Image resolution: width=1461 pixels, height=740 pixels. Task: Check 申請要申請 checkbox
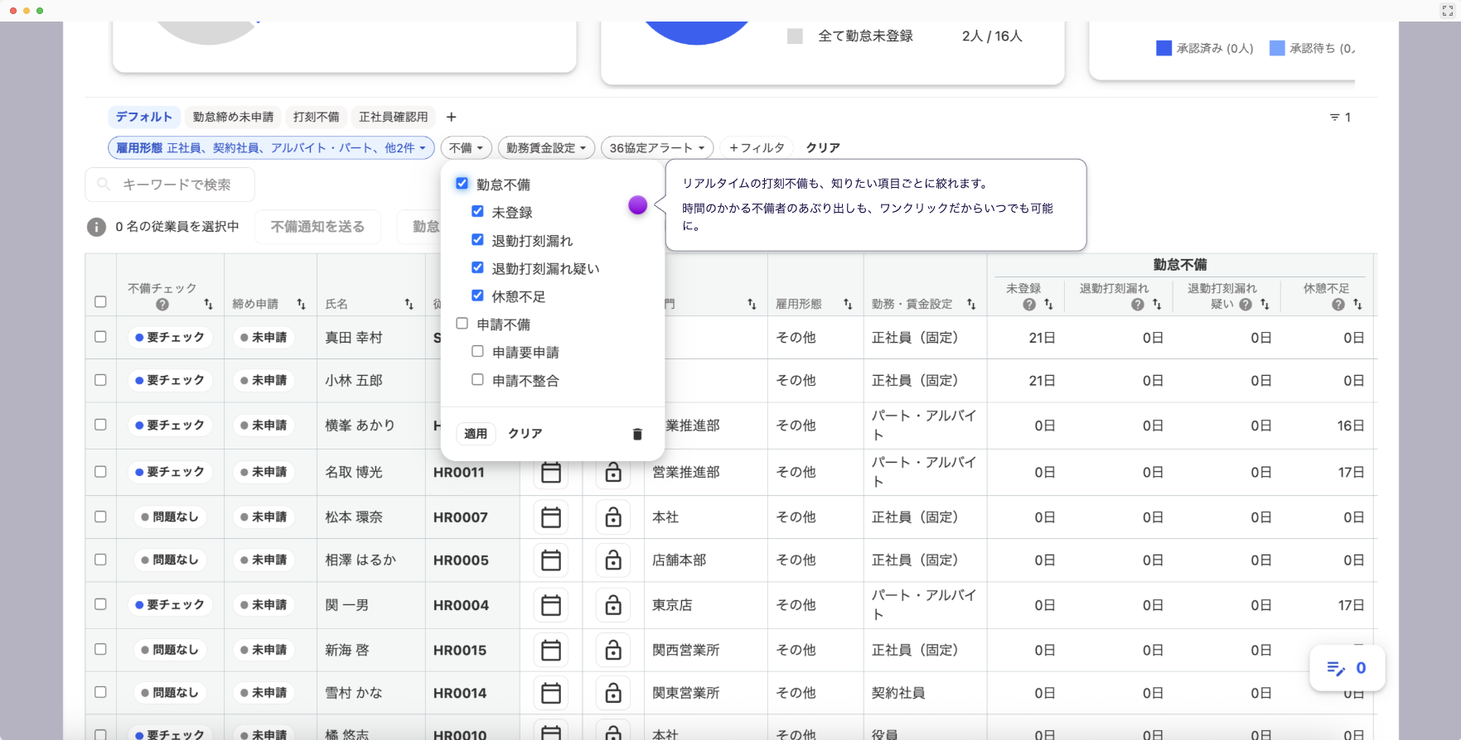477,351
